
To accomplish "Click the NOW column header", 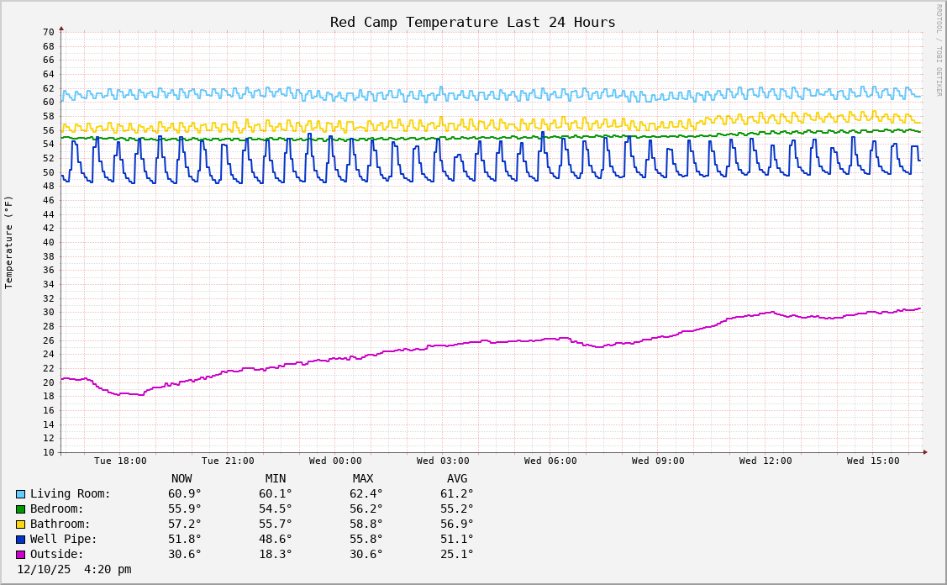I will click(x=182, y=479).
